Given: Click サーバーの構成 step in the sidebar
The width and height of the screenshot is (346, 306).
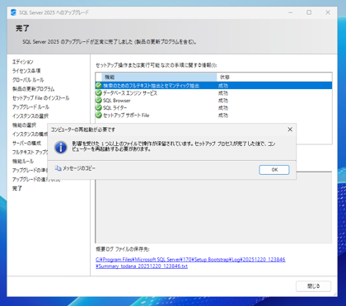Looking at the screenshot, I should pos(26,144).
